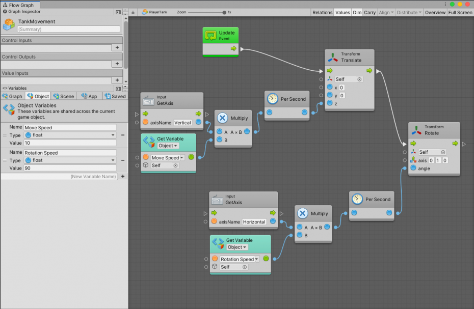Toggle Carry mode in the toolbar
Image resolution: width=474 pixels, height=309 pixels.
pyautogui.click(x=370, y=12)
